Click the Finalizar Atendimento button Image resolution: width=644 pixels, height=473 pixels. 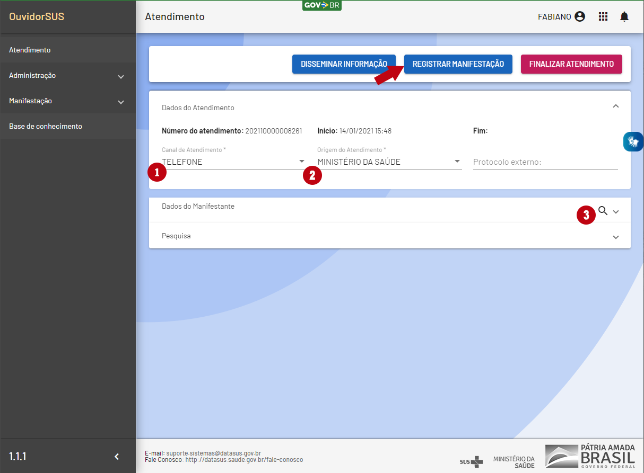[x=571, y=64]
